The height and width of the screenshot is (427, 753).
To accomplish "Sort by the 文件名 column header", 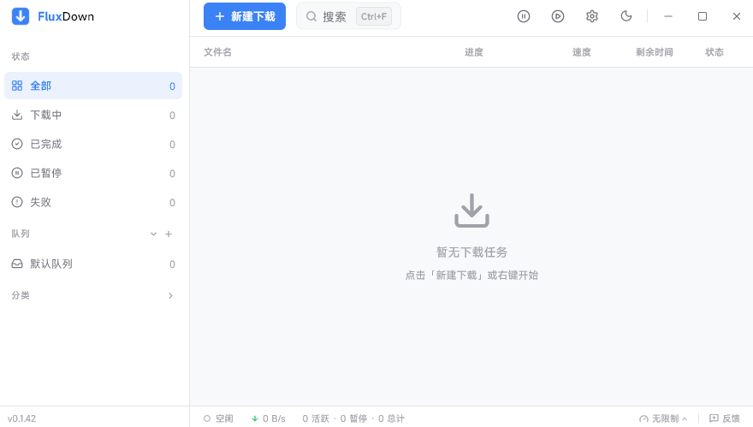I will (x=217, y=52).
